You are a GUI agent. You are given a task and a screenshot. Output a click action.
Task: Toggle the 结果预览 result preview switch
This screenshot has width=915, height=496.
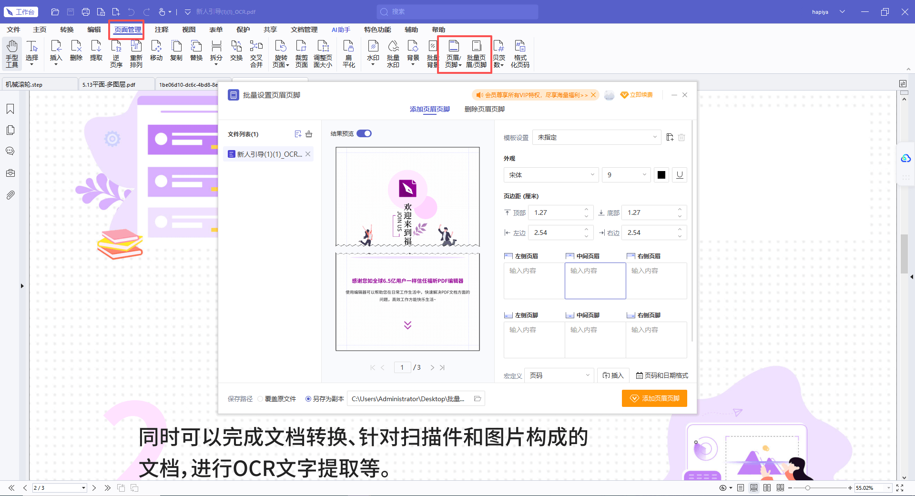(364, 133)
